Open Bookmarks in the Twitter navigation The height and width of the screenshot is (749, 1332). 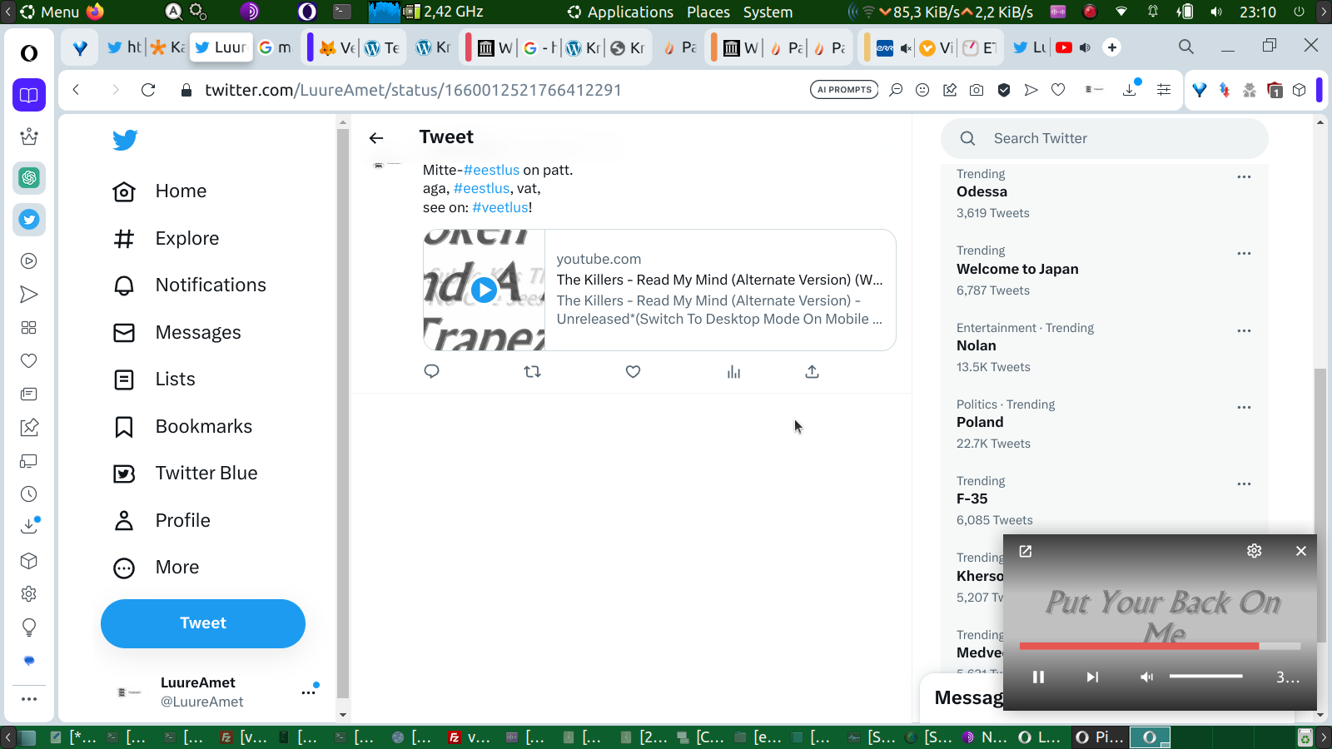coord(182,427)
